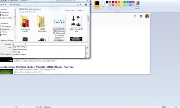
Task: Open Editar colores in Paint
Action: pos(138,5)
